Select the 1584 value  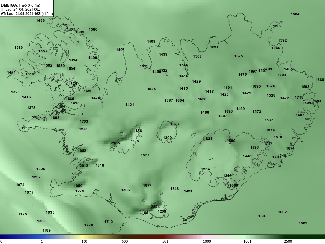(295, 14)
